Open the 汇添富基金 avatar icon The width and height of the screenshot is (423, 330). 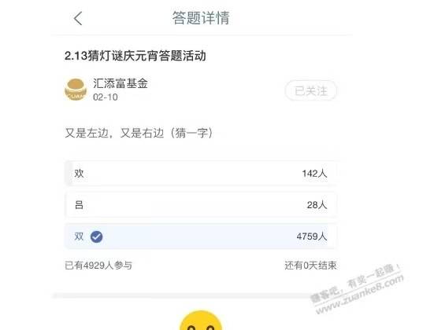(76, 90)
